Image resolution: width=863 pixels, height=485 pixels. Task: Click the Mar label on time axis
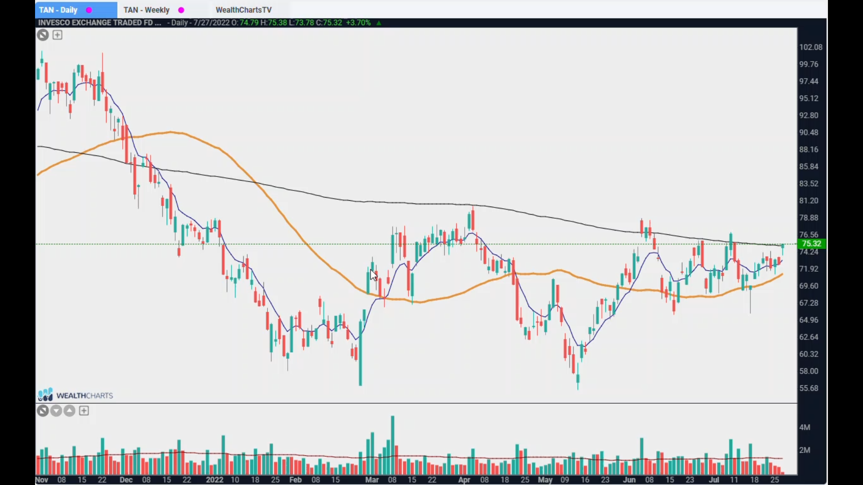[x=372, y=480]
